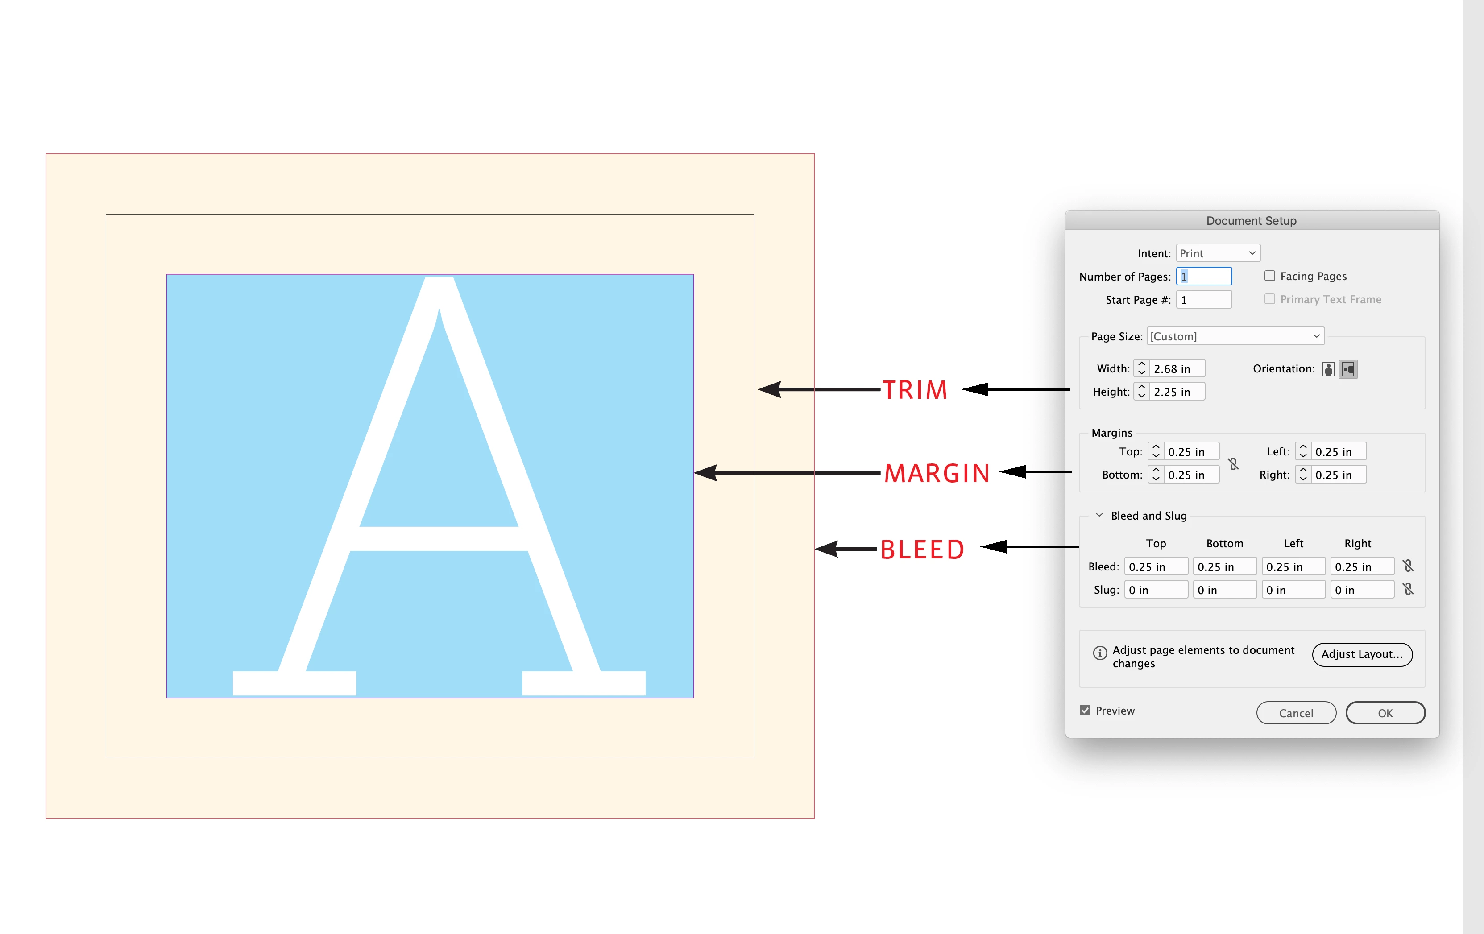Image resolution: width=1484 pixels, height=934 pixels.
Task: Select portrait orientation icon
Action: pyautogui.click(x=1328, y=369)
